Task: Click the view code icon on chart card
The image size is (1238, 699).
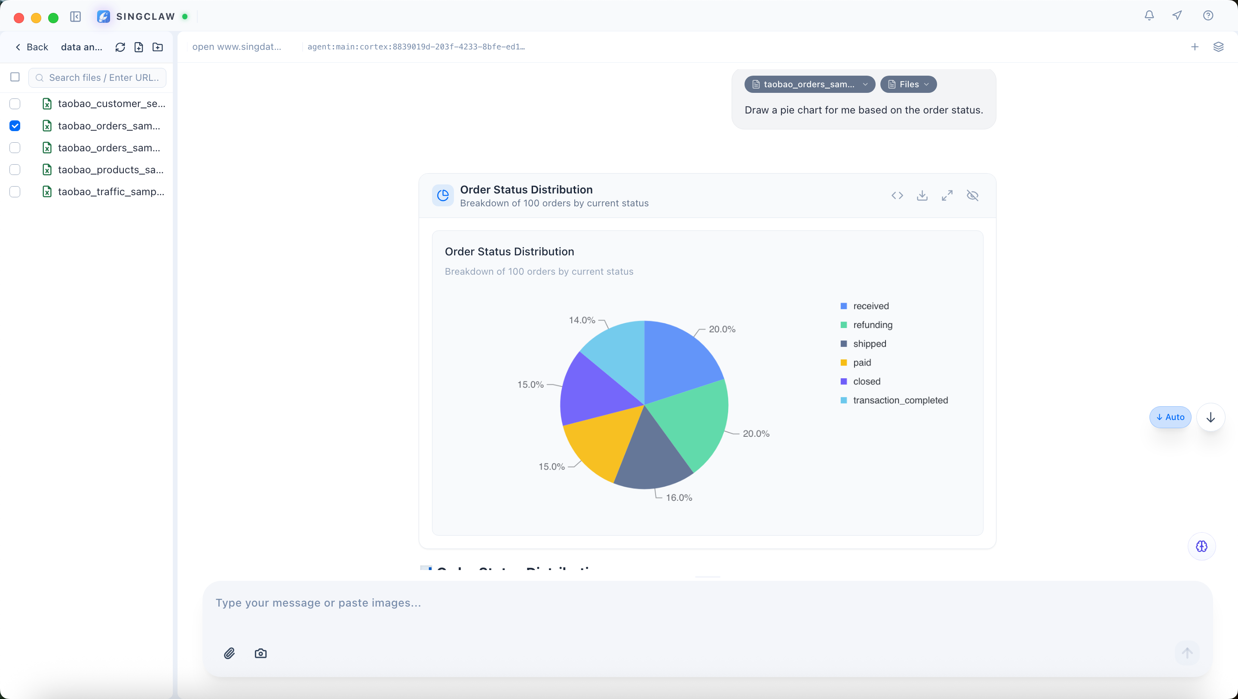Action: 897,196
